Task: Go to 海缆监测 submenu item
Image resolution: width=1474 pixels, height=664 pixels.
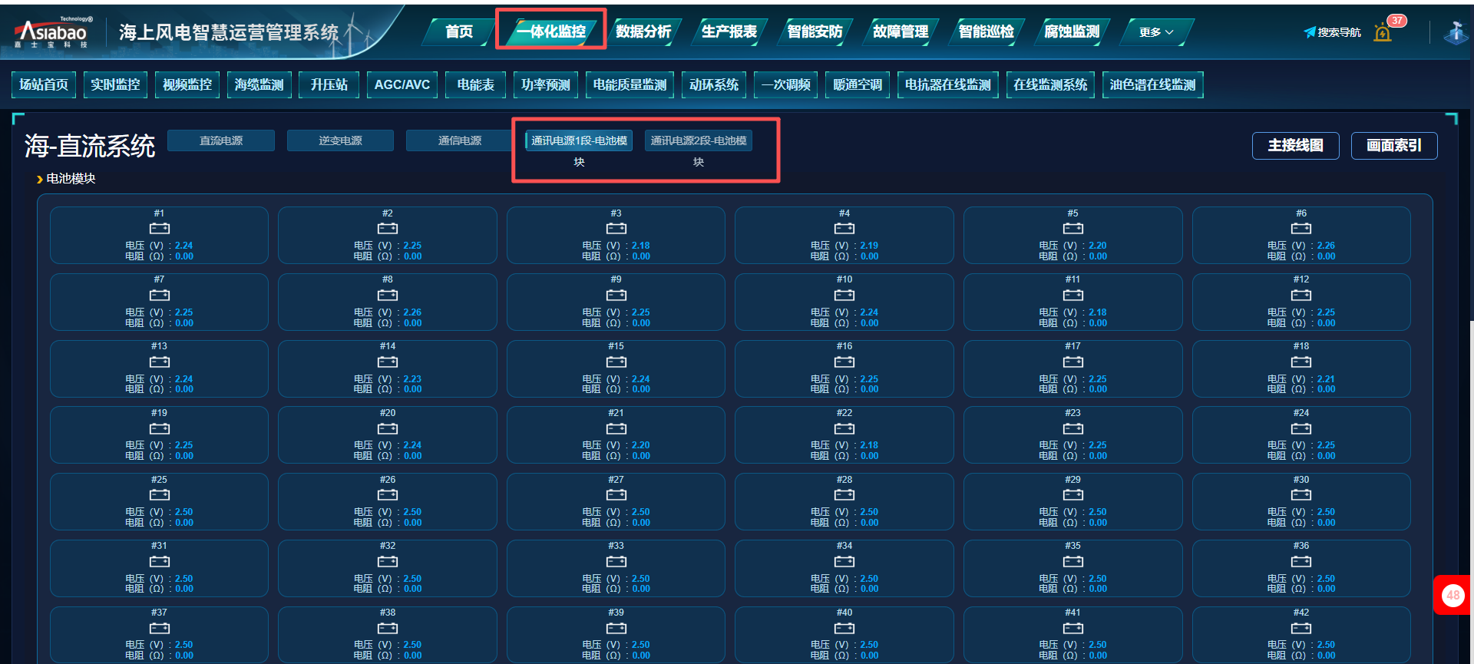Action: 259,84
